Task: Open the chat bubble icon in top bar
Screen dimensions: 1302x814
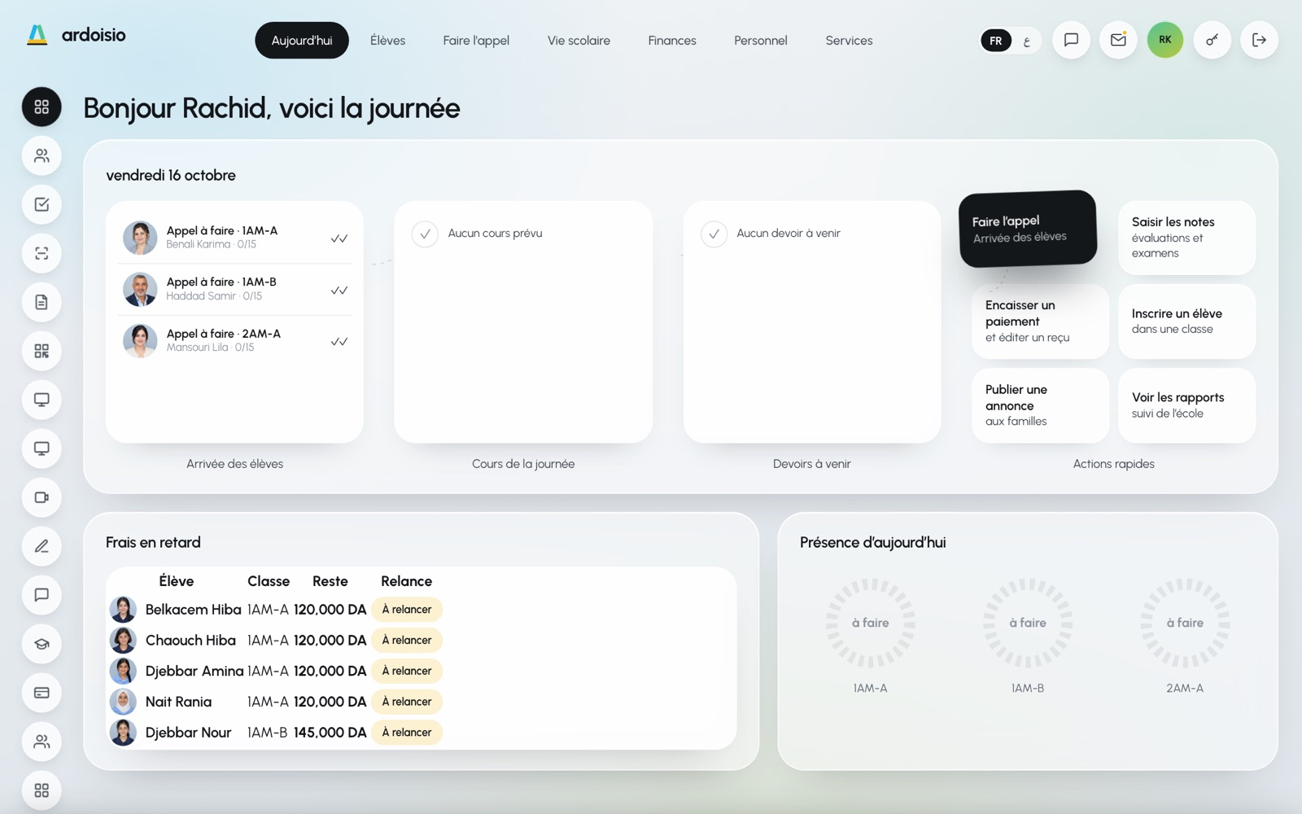Action: click(x=1071, y=40)
